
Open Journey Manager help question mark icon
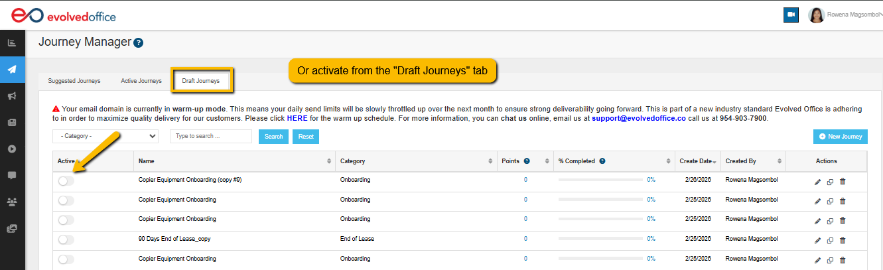pos(138,43)
